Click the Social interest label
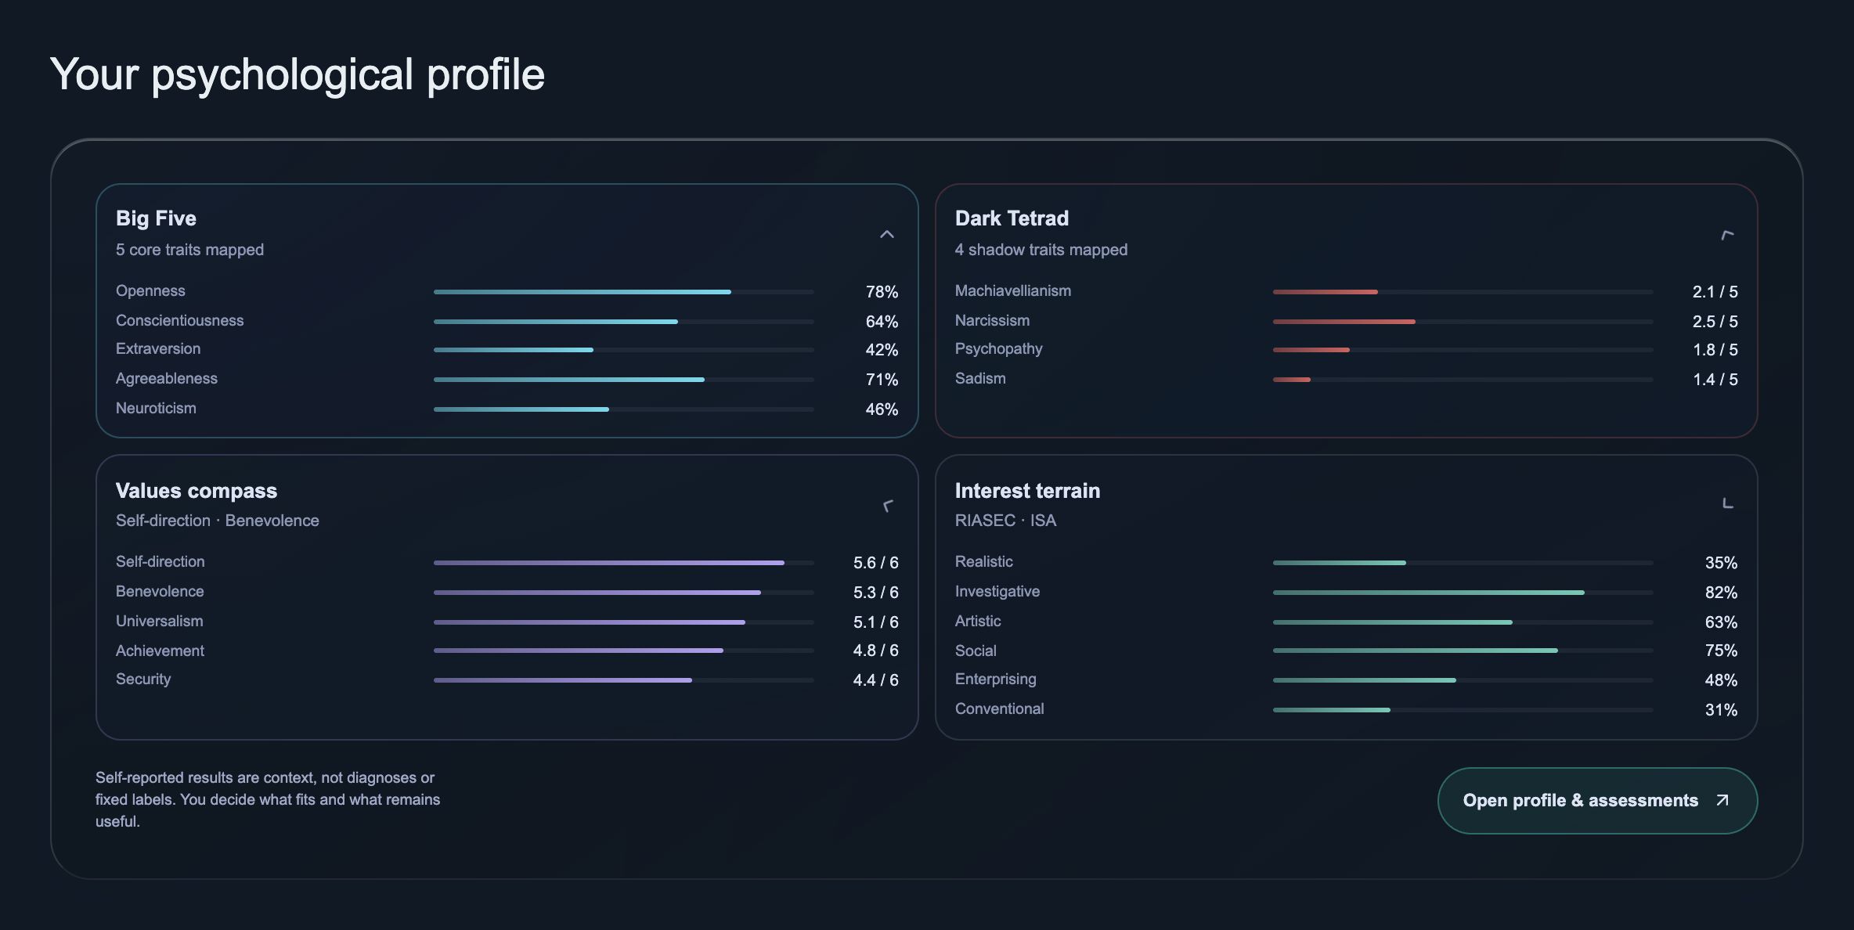 click(x=976, y=651)
